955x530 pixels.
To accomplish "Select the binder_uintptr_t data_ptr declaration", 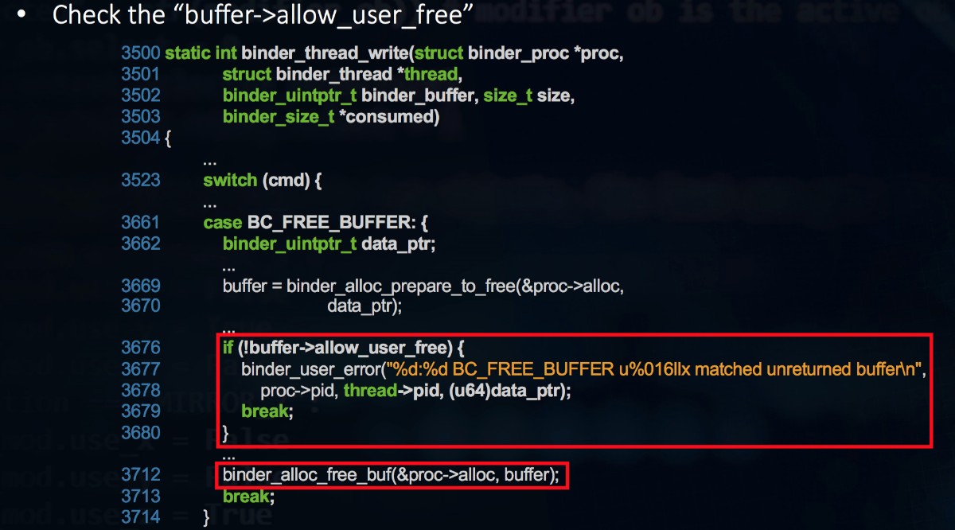I will point(329,244).
